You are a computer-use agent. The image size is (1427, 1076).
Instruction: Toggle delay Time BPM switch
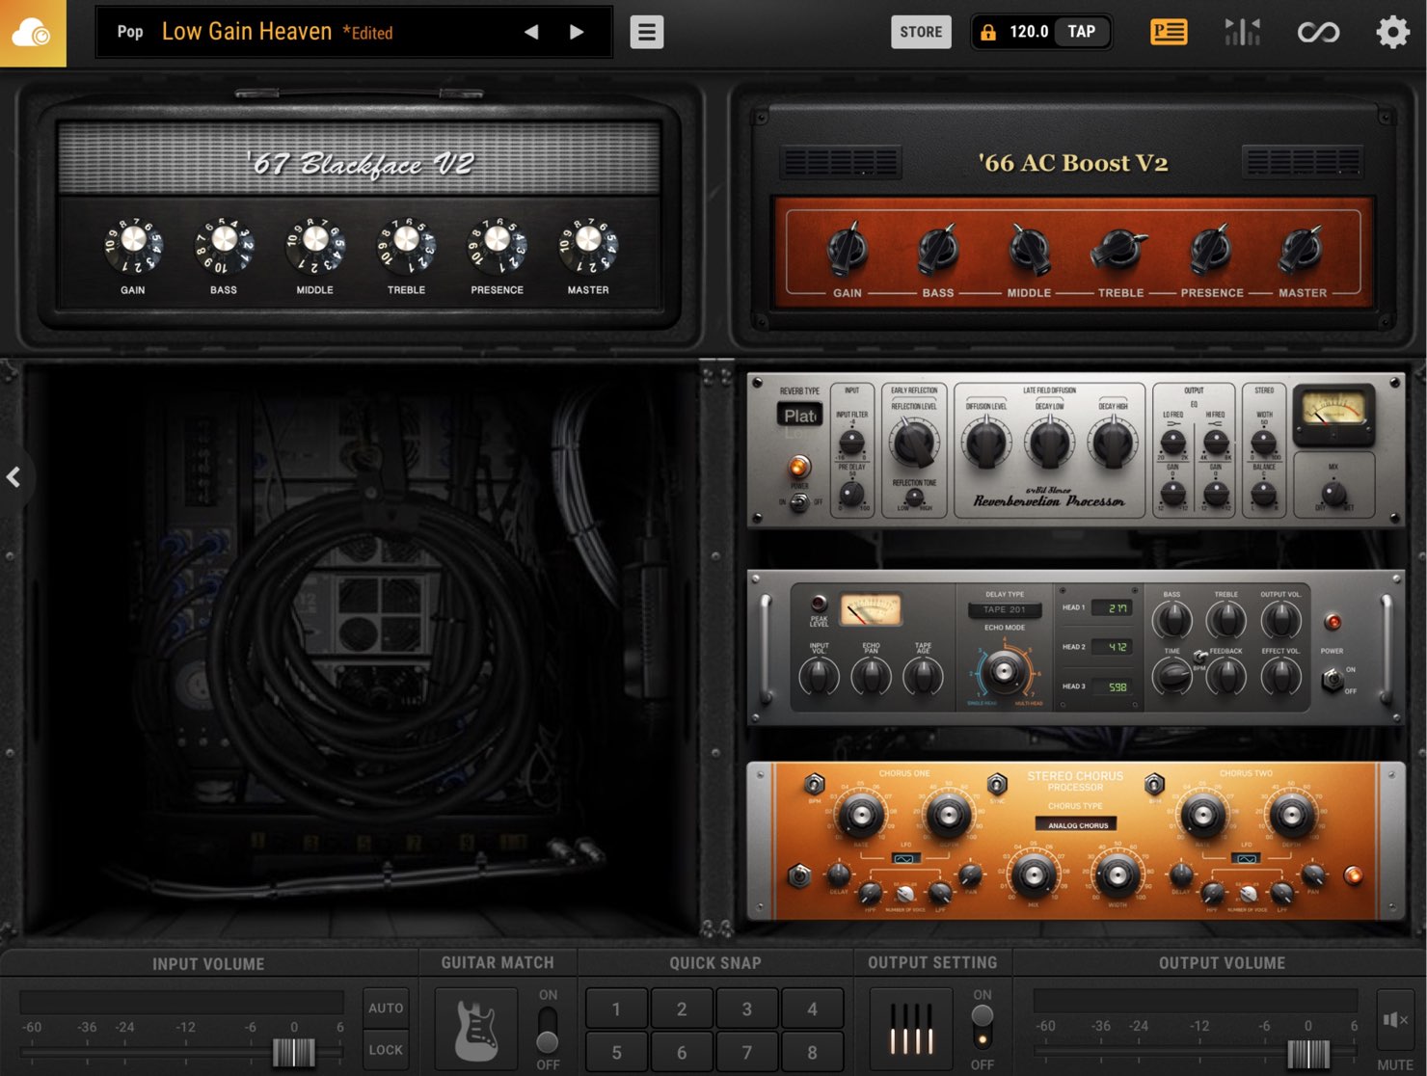pos(1200,656)
